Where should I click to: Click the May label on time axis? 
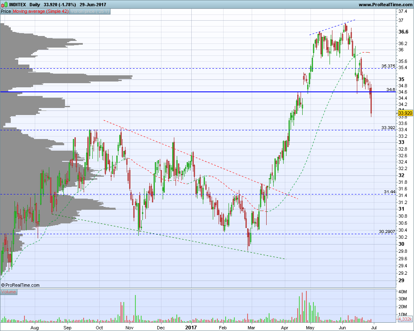310,328
